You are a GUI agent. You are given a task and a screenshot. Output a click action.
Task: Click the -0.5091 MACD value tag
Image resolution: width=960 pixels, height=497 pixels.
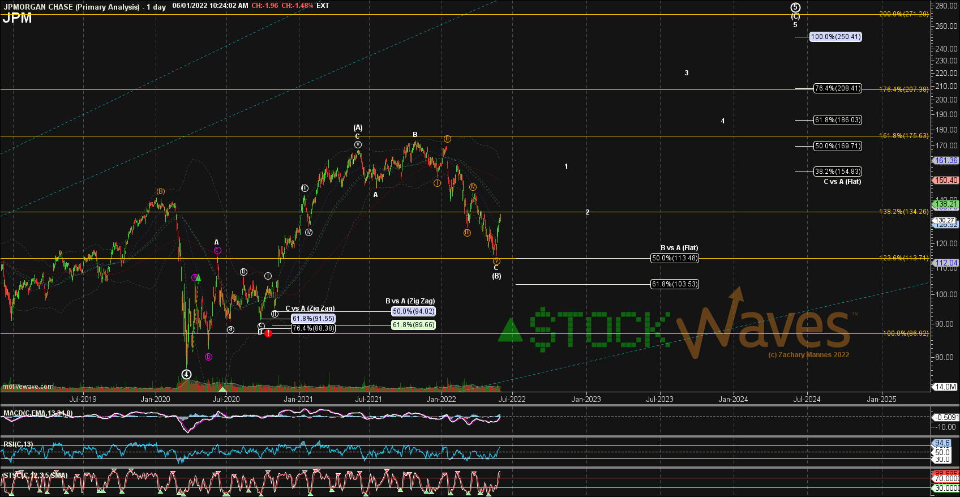point(946,417)
